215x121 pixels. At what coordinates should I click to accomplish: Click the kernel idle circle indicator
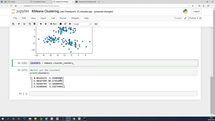(200, 18)
